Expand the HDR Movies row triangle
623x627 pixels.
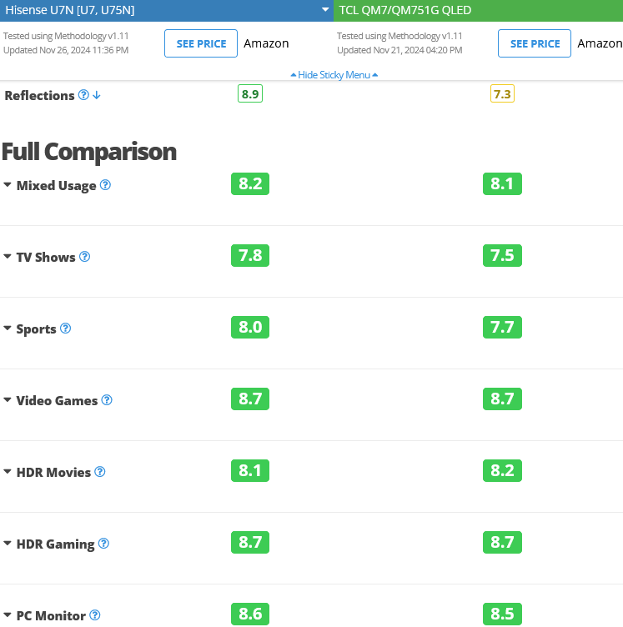pos(8,471)
